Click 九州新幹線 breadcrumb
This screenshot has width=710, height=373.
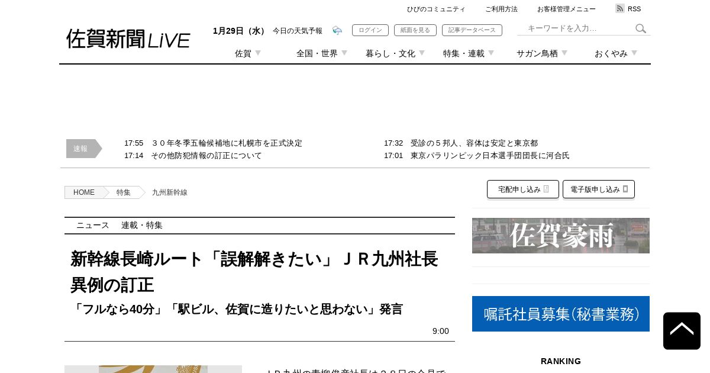[170, 192]
